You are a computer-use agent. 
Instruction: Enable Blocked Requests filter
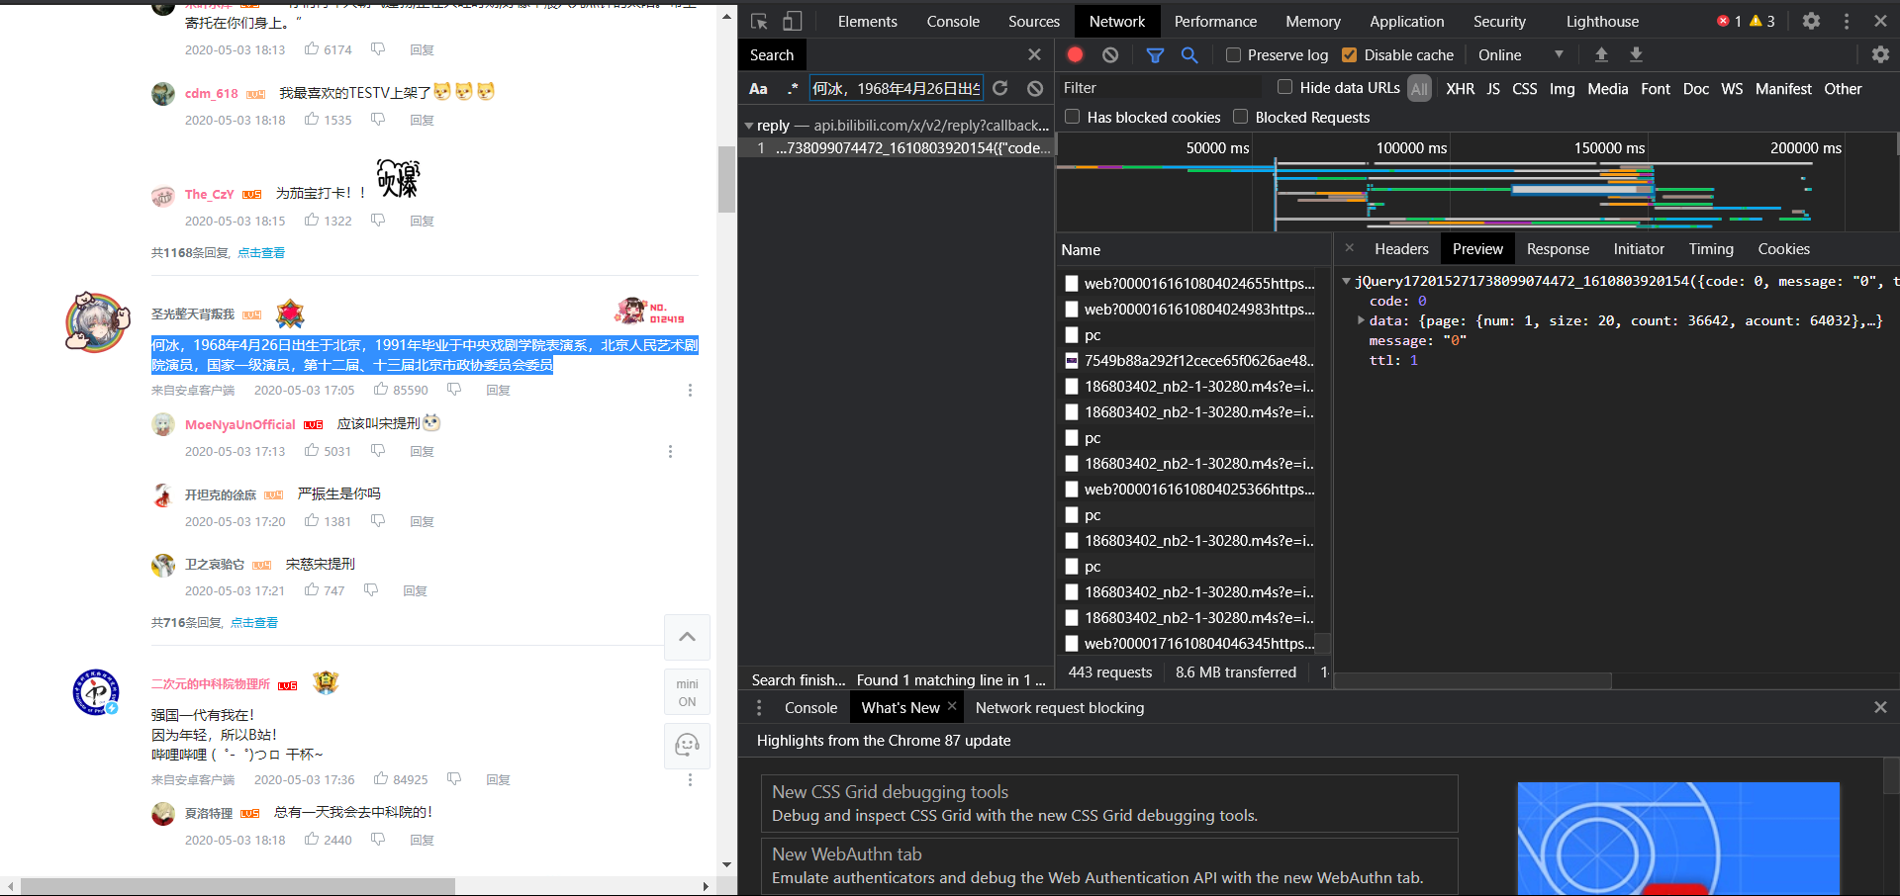pos(1240,117)
